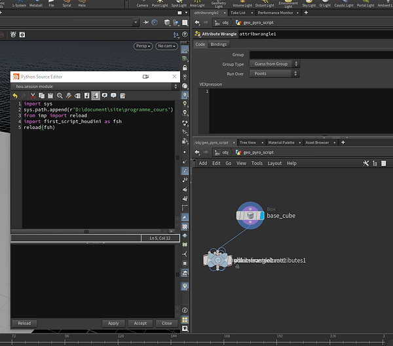Image resolution: width=393 pixels, height=346 pixels.
Task: Click the right speech-bubble uncomment icon
Action: (113, 96)
